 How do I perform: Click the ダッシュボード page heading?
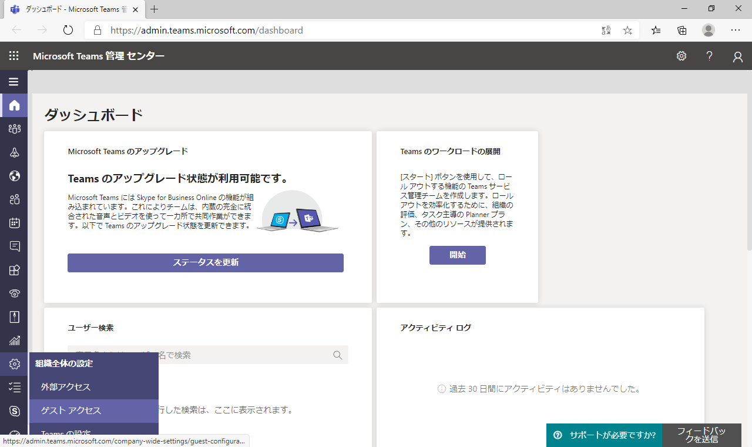(94, 115)
